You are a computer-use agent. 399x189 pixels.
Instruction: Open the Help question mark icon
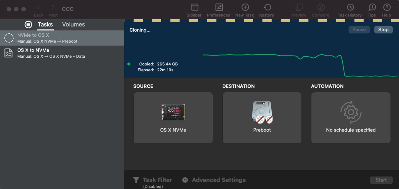pos(386,7)
